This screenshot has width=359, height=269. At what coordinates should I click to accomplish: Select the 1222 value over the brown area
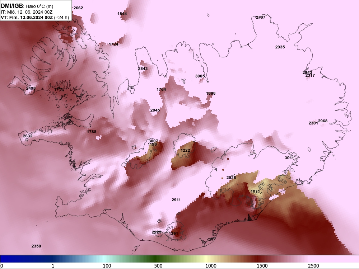click(185, 151)
